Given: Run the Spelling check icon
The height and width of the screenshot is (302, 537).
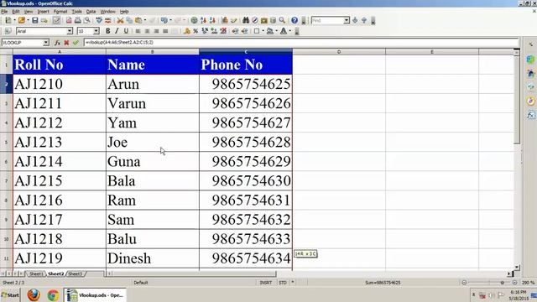Looking at the screenshot, I should click(x=99, y=20).
